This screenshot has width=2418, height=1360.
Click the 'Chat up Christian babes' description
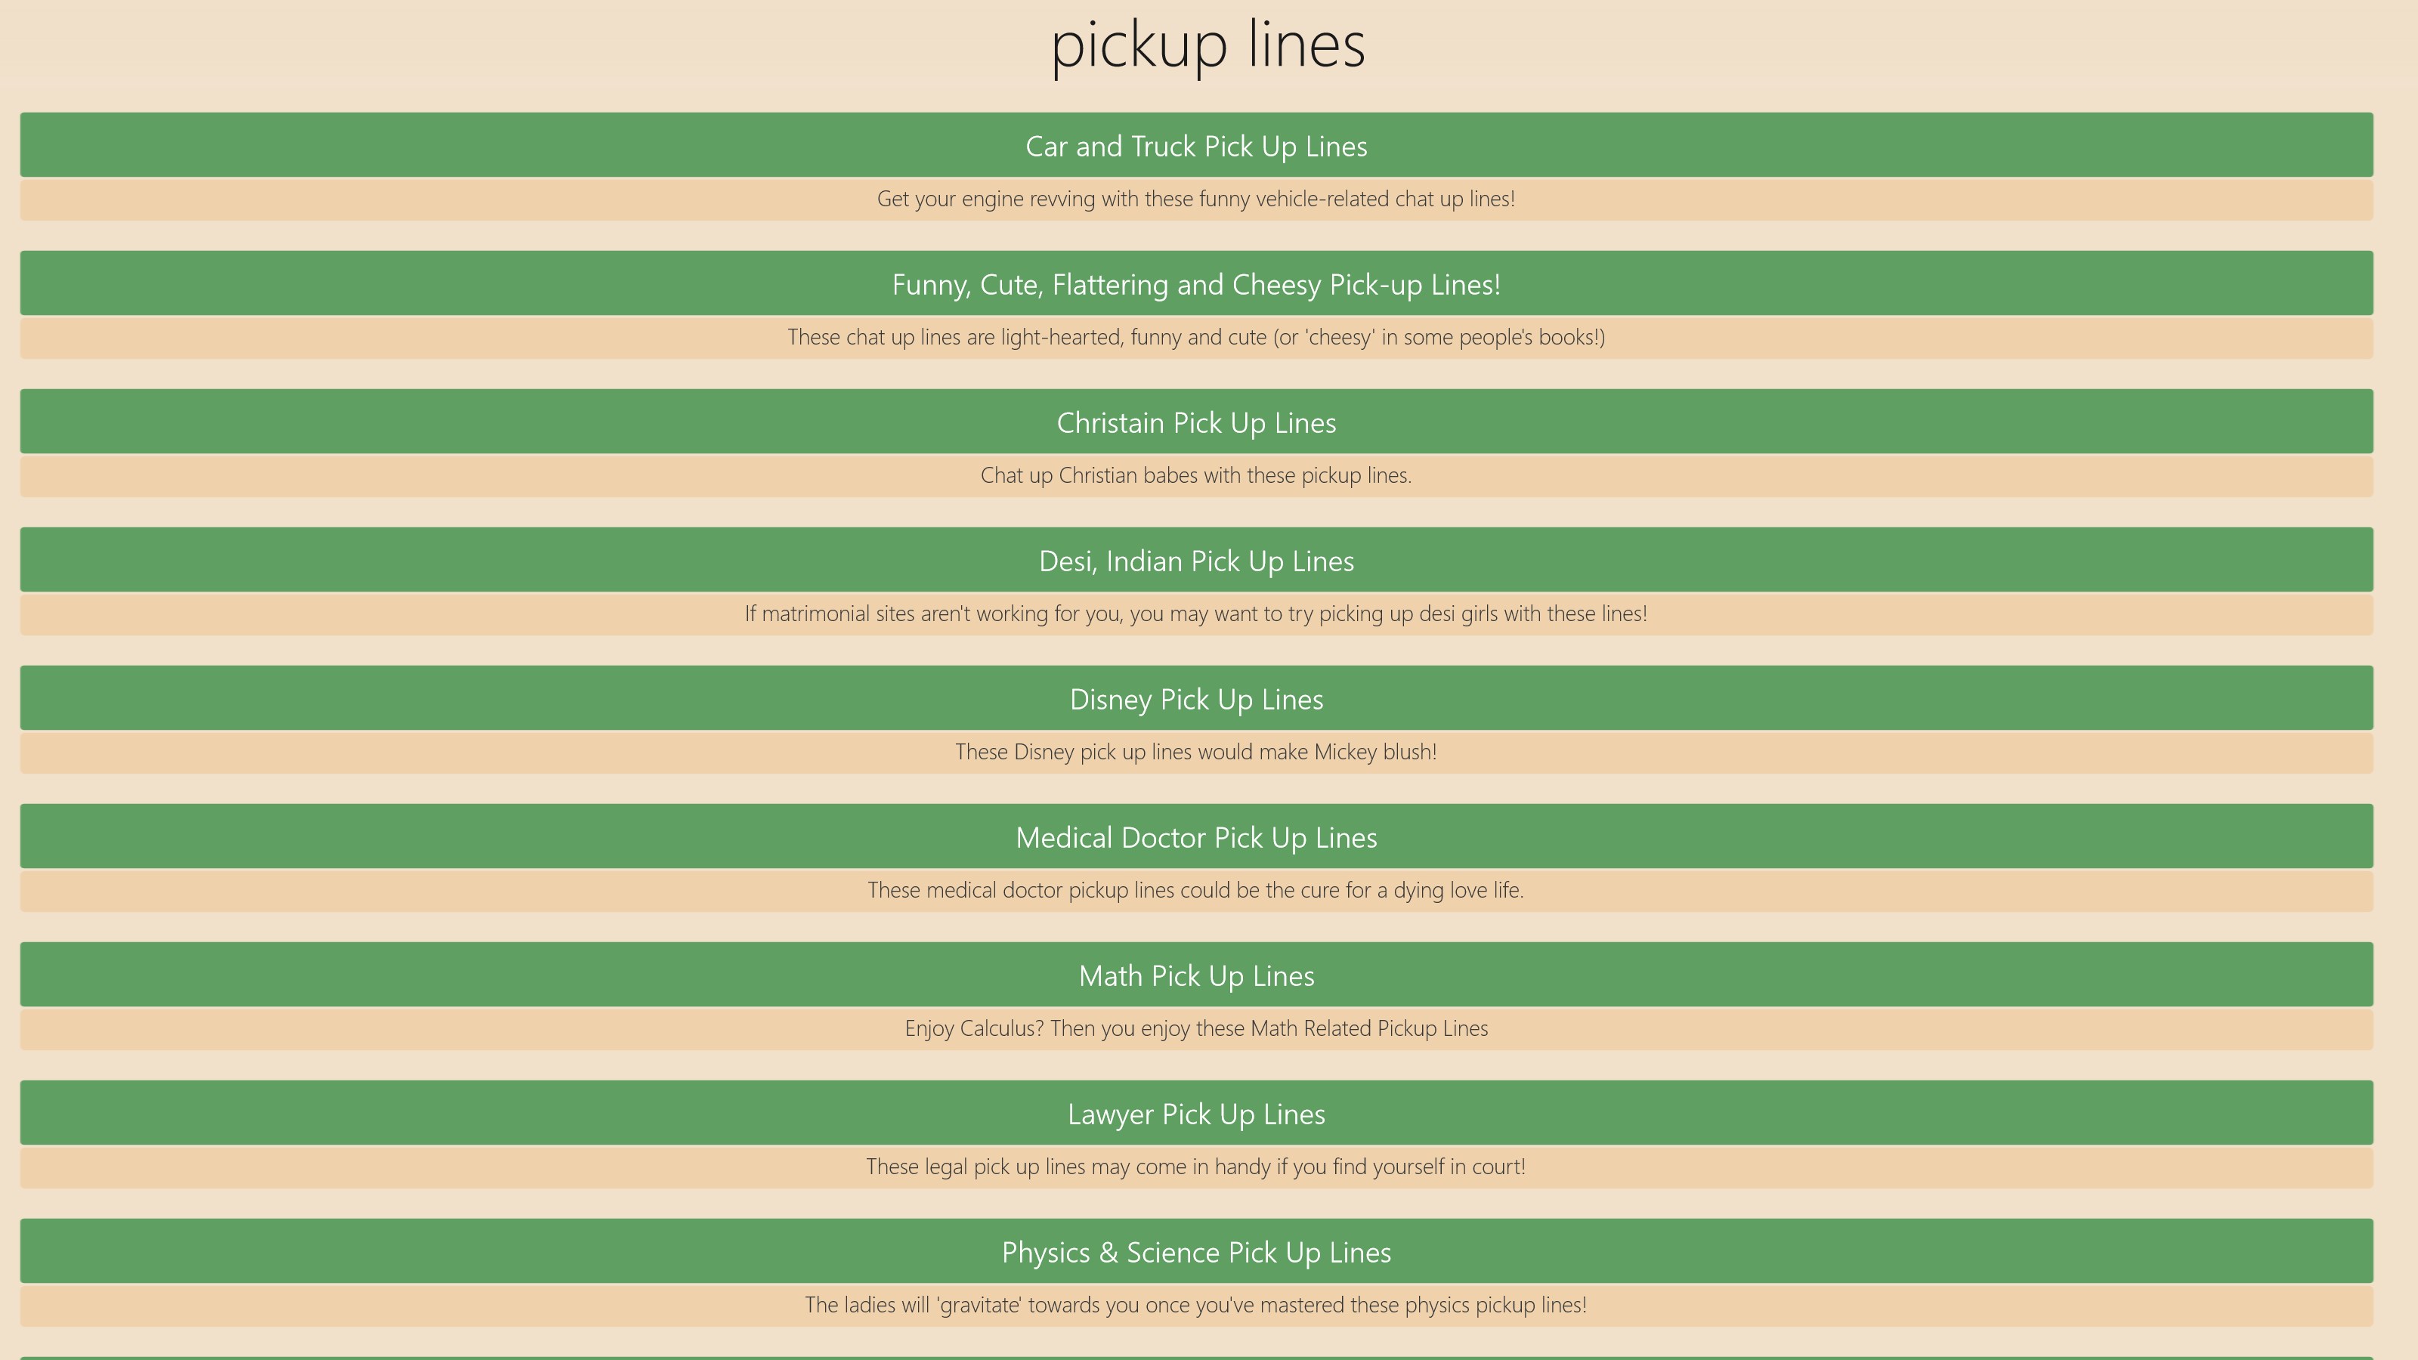[x=1196, y=475]
